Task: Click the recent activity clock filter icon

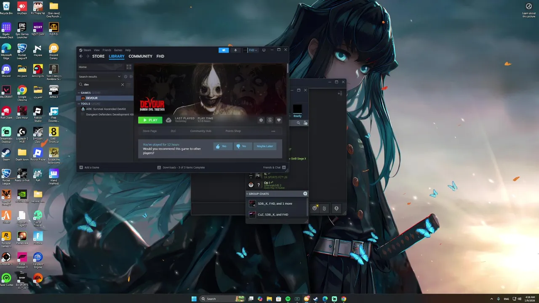Action: 125,77
